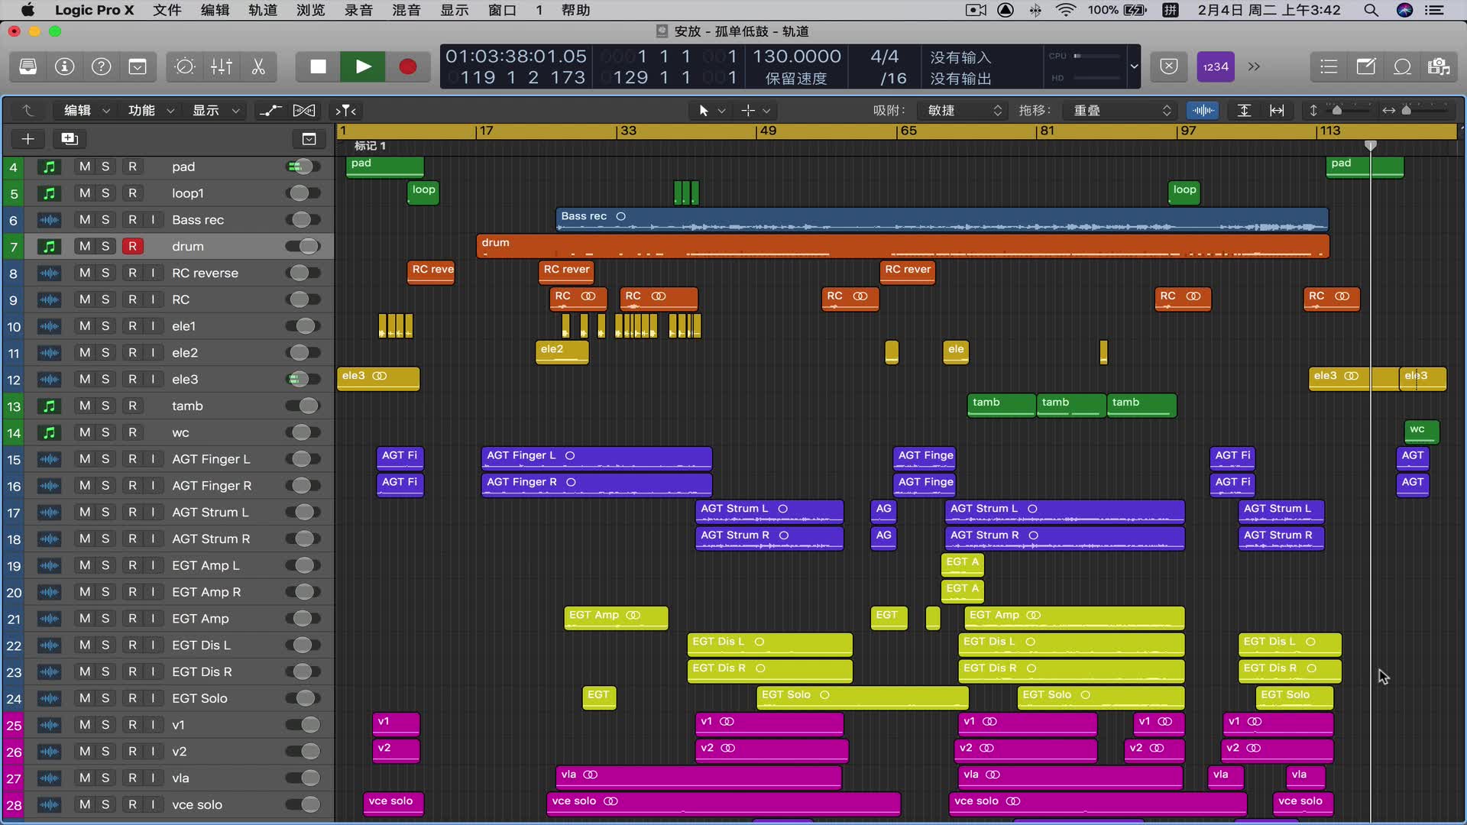The image size is (1467, 825).
Task: Mute the vce solo track
Action: (x=85, y=804)
